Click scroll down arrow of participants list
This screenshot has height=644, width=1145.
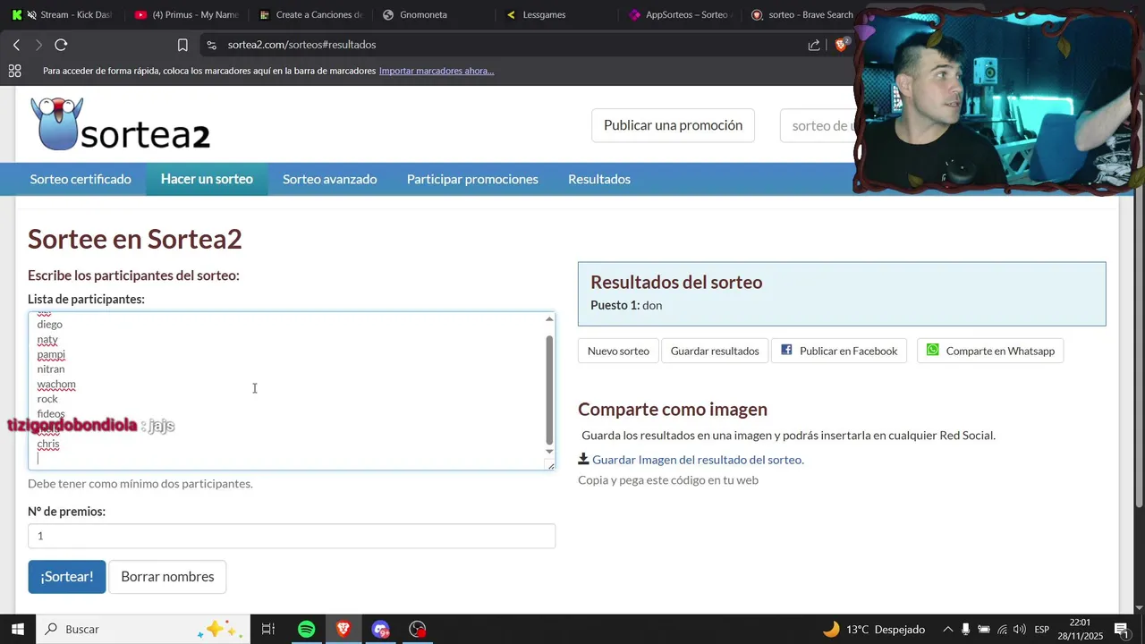point(549,452)
